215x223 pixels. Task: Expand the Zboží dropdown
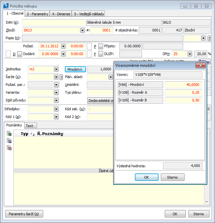coord(82,30)
